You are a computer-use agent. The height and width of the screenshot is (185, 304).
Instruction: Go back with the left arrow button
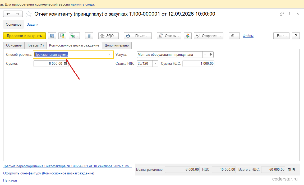[8, 14]
